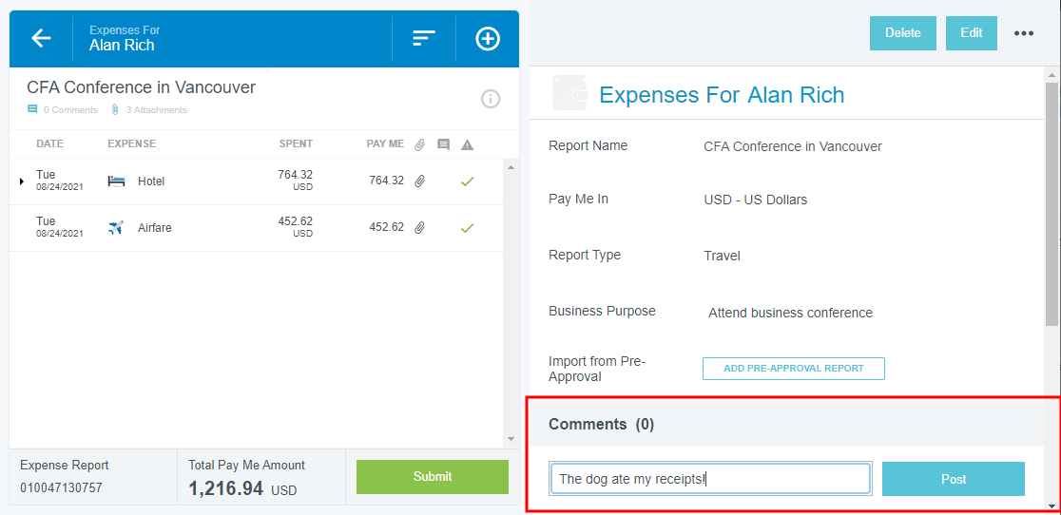The height and width of the screenshot is (515, 1061).
Task: Click the warning triangle column header
Action: tap(467, 144)
